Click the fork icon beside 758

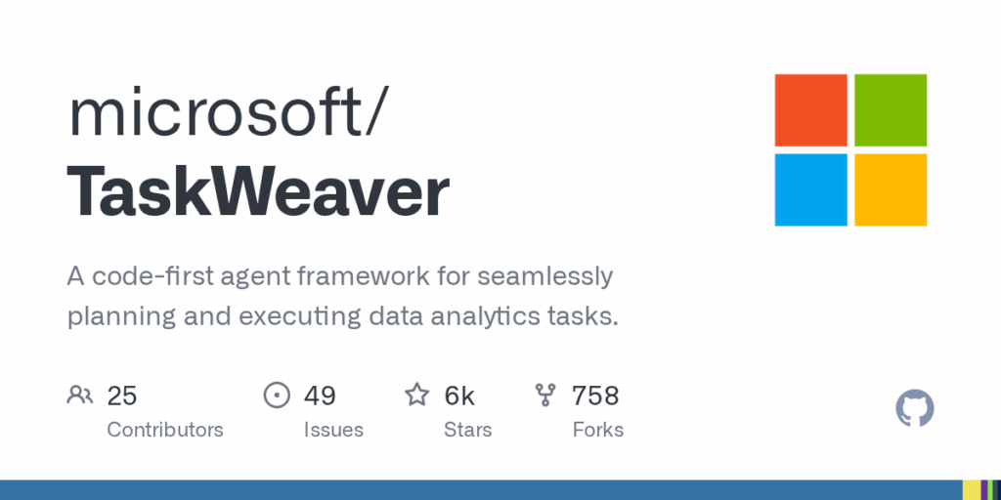(x=545, y=396)
